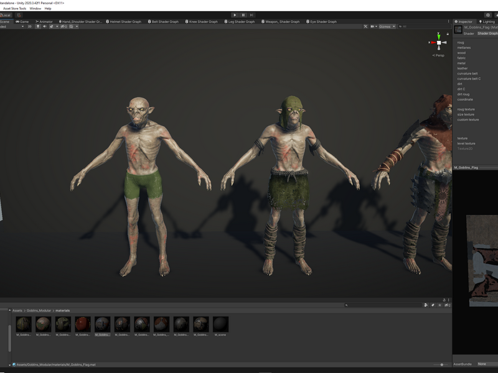Lock the Project panel padlock icon
The image size is (498, 373).
tap(444, 300)
